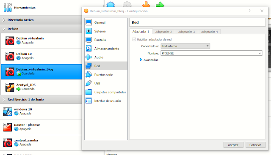Click the Corriendo status text
The width and height of the screenshot is (271, 155).
point(28,89)
